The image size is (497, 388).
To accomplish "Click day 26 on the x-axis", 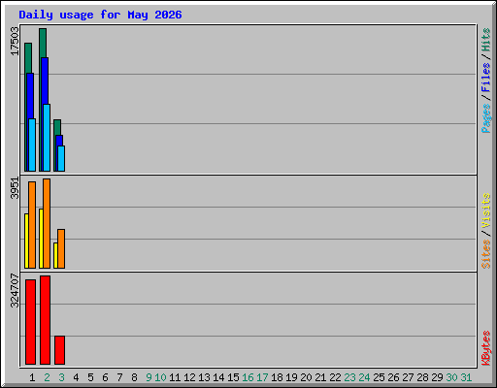I will tap(393, 377).
